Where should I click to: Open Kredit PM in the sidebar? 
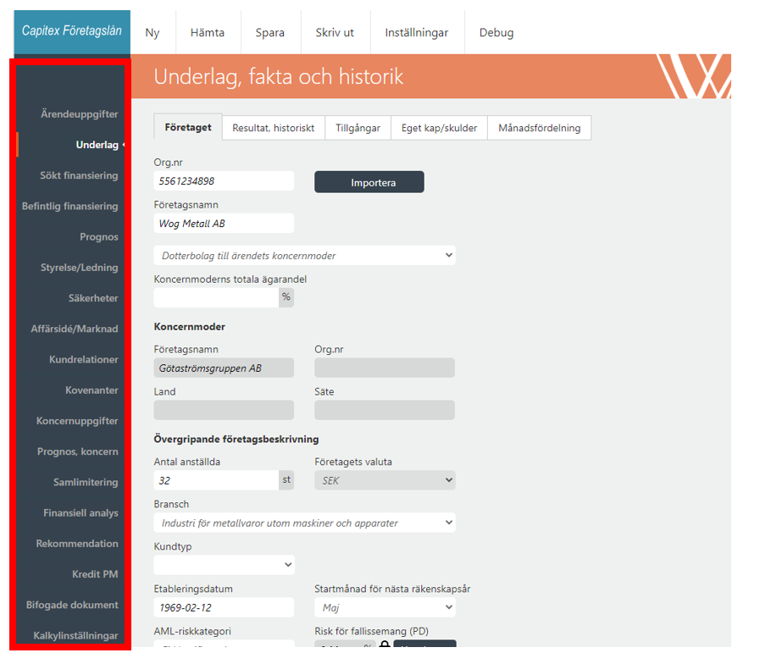(95, 574)
